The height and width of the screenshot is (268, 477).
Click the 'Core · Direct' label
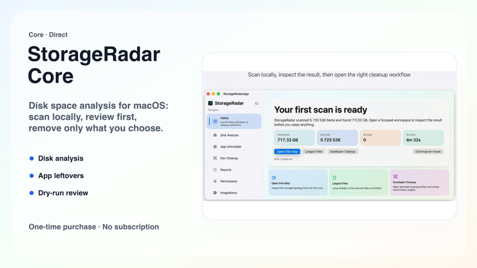pos(48,35)
